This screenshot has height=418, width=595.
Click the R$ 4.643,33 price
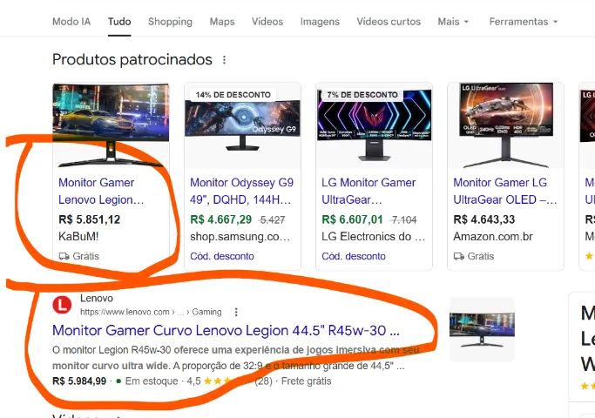point(484,219)
